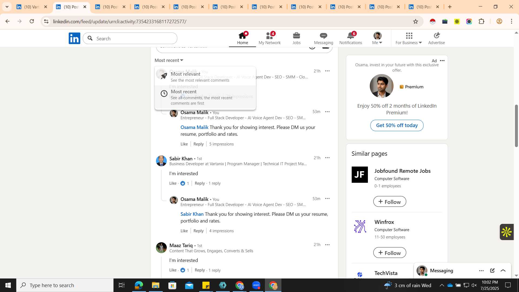Open the Windows Start menu
This screenshot has height=292, width=519.
coord(8,285)
